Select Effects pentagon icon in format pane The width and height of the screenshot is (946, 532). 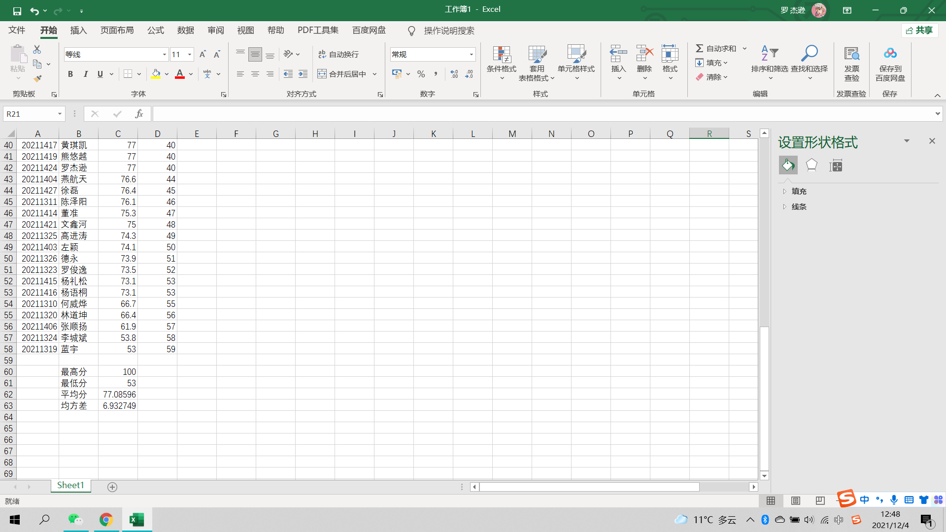811,166
